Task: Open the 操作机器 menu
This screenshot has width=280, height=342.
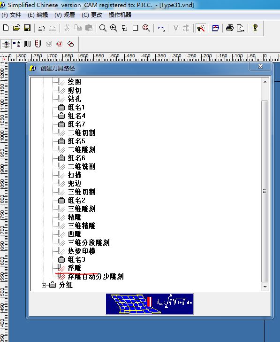Action: pyautogui.click(x=120, y=15)
